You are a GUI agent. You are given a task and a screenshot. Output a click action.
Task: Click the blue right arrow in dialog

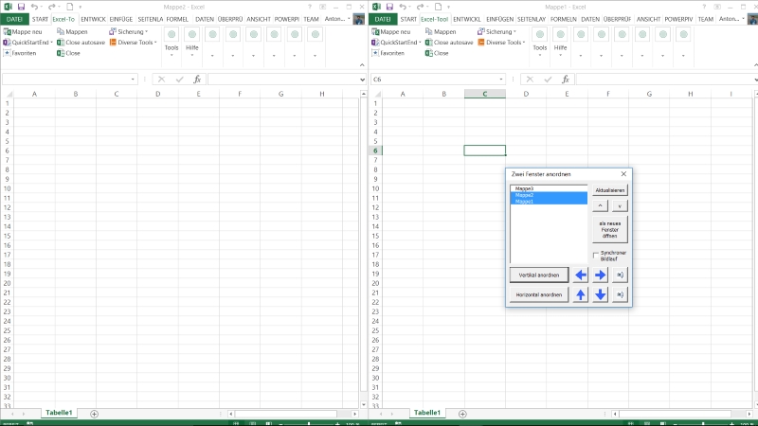tap(601, 275)
